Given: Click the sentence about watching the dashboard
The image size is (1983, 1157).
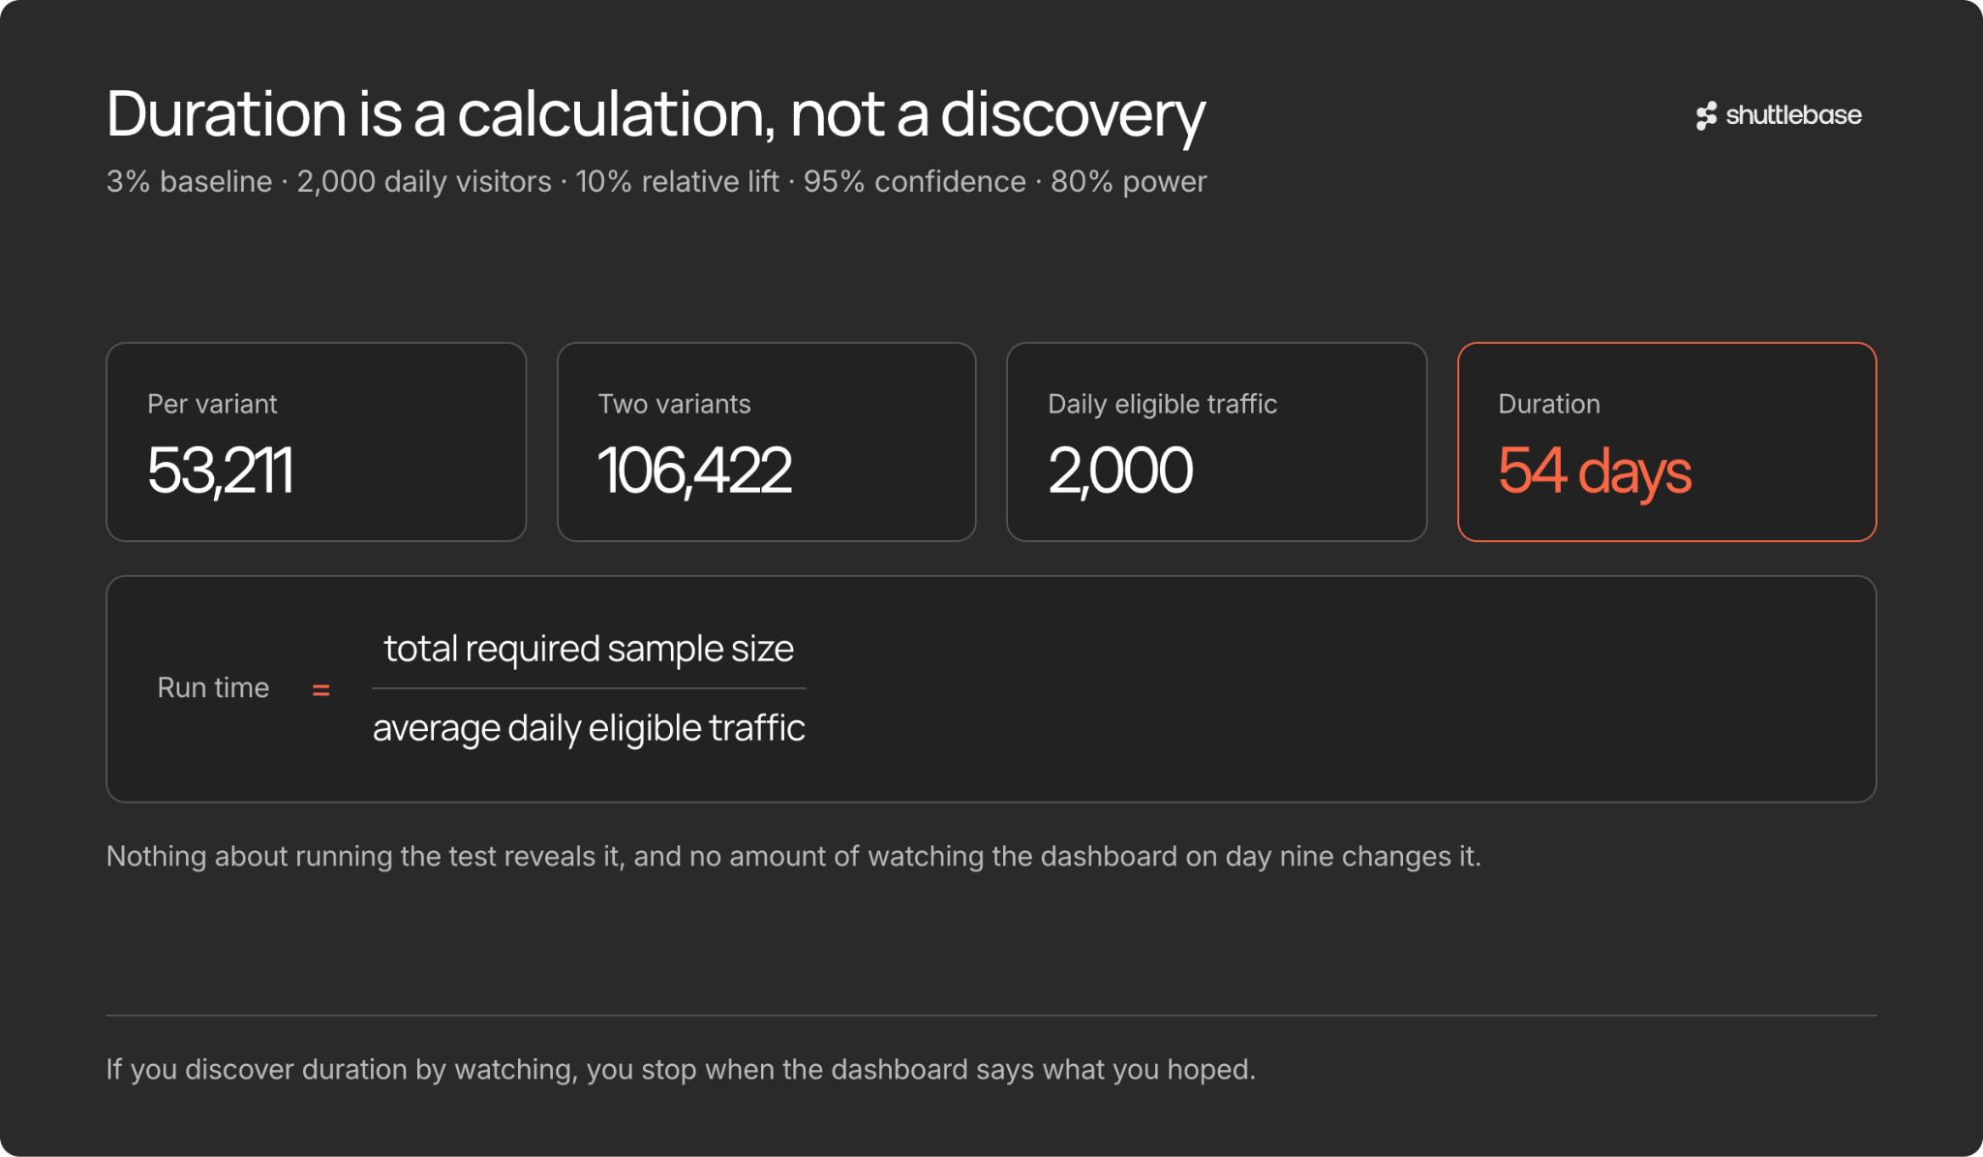Looking at the screenshot, I should (x=794, y=857).
